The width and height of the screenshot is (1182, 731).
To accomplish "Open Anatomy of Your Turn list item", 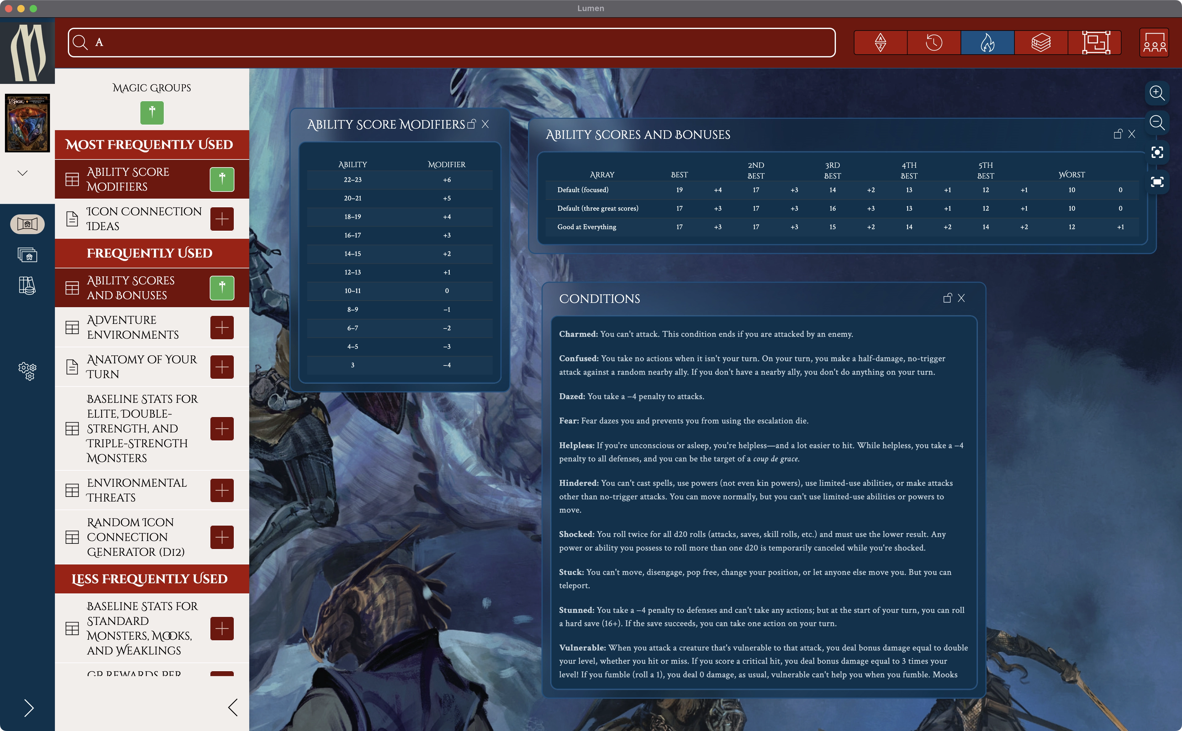I will 141,366.
